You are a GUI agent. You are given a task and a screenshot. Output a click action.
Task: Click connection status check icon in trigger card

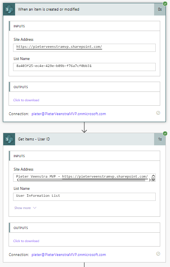click(x=158, y=113)
